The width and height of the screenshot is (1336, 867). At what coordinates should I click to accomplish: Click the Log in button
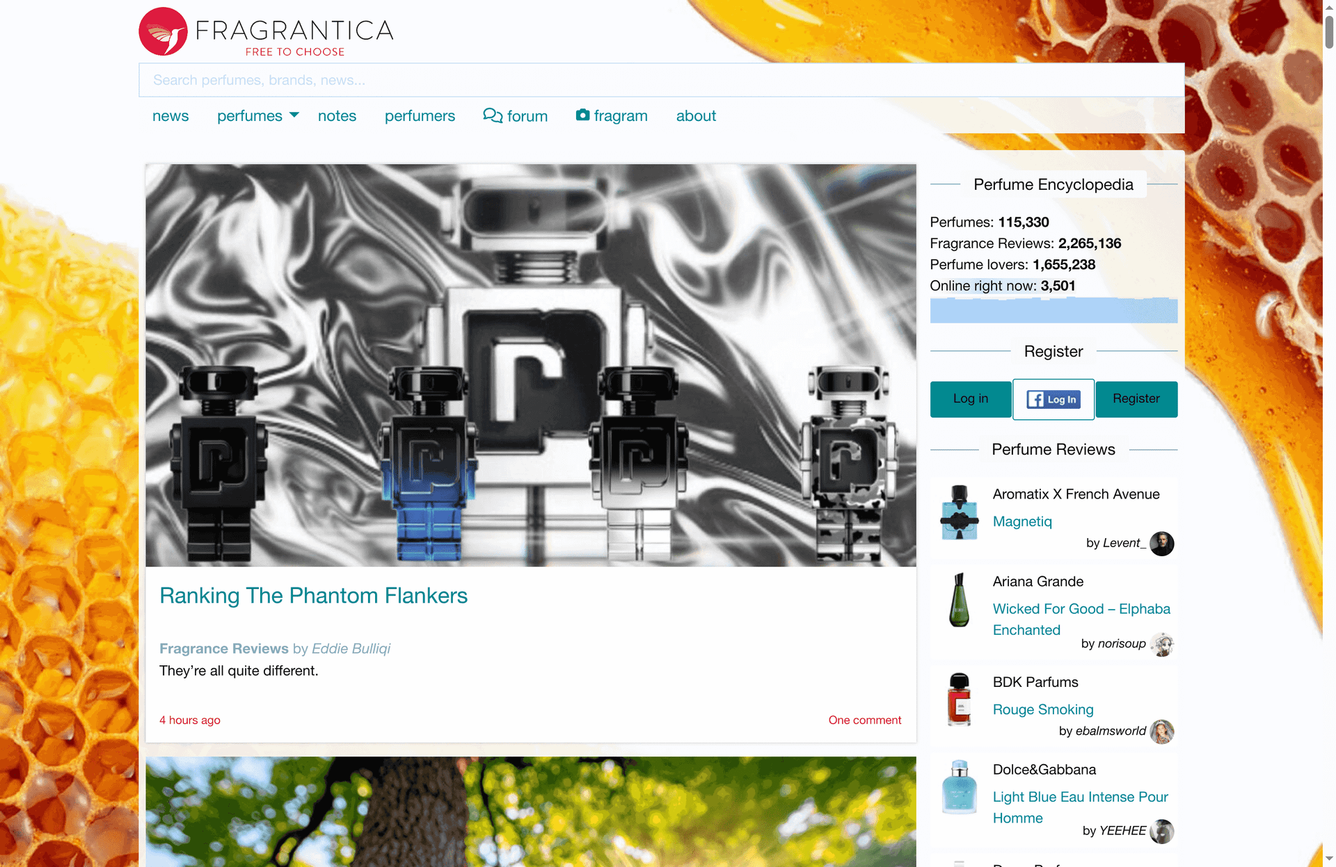(971, 399)
